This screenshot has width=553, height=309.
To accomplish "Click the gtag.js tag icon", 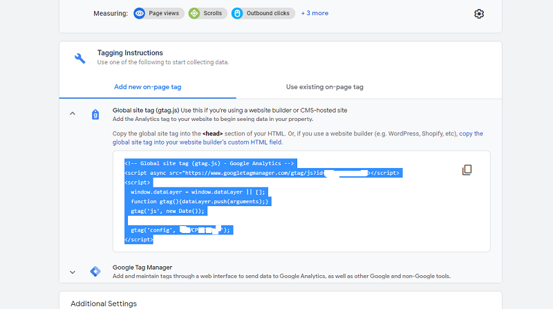I will (95, 114).
